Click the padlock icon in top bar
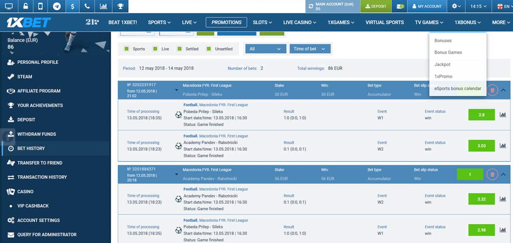 click(x=25, y=6)
